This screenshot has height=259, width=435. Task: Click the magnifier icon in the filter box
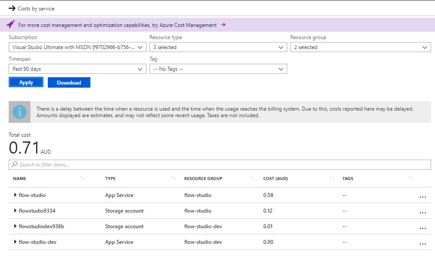click(x=14, y=164)
